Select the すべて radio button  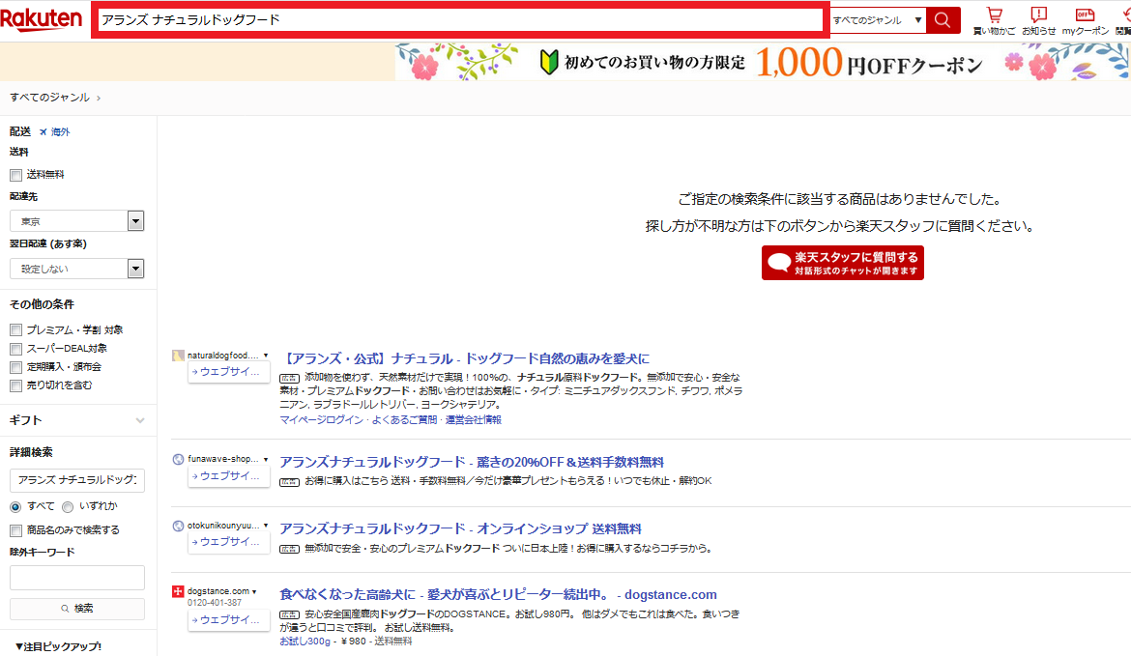15,507
